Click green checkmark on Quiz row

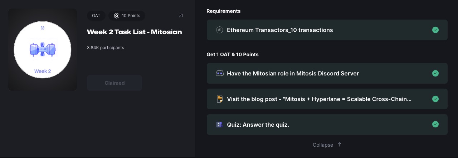[x=435, y=125]
